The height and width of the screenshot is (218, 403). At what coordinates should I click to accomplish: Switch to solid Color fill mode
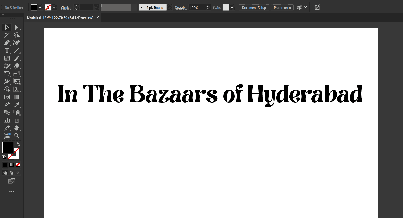tap(5, 165)
